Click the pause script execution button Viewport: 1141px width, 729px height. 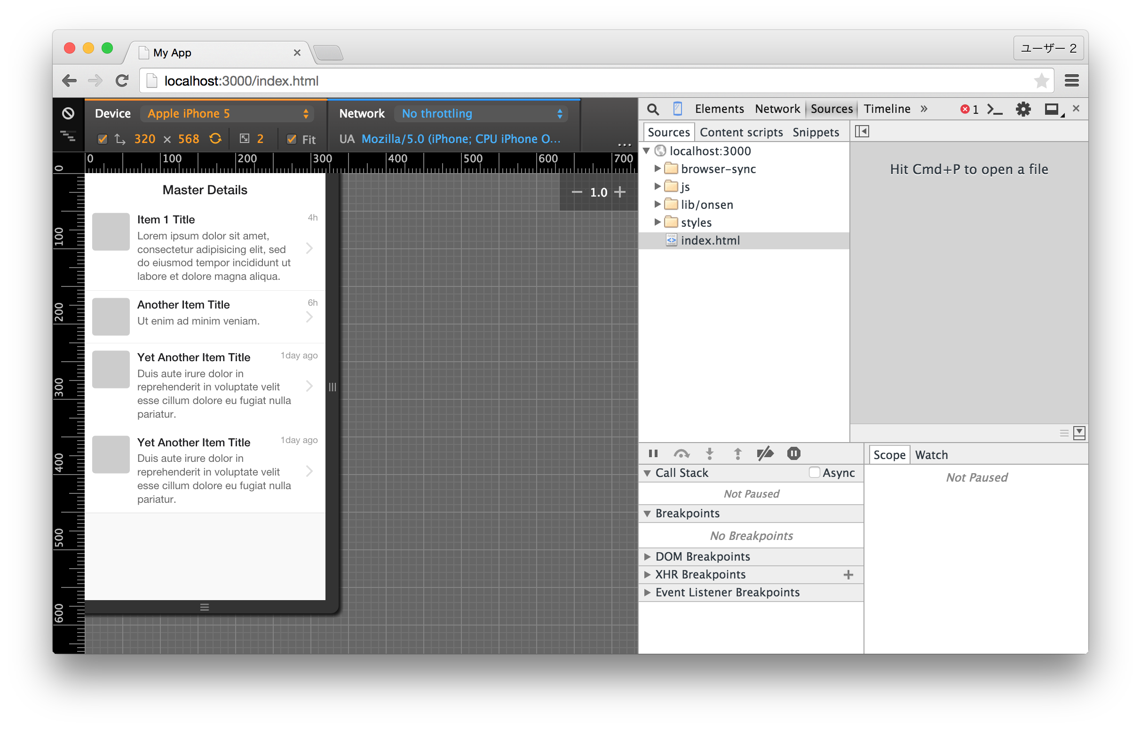[x=653, y=453]
